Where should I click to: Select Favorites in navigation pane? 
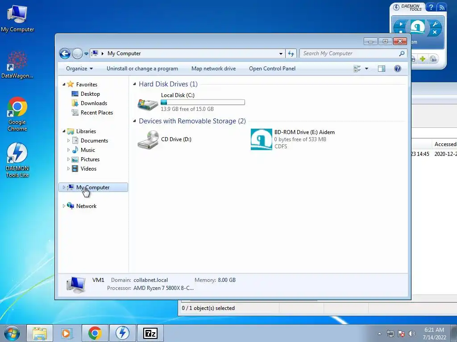[x=87, y=84]
